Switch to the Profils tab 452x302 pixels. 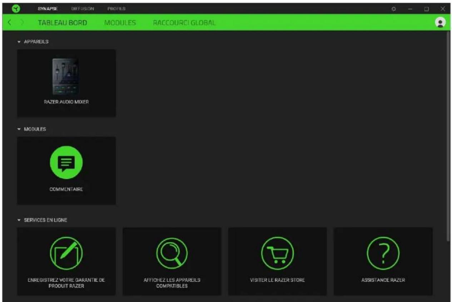pyautogui.click(x=116, y=8)
